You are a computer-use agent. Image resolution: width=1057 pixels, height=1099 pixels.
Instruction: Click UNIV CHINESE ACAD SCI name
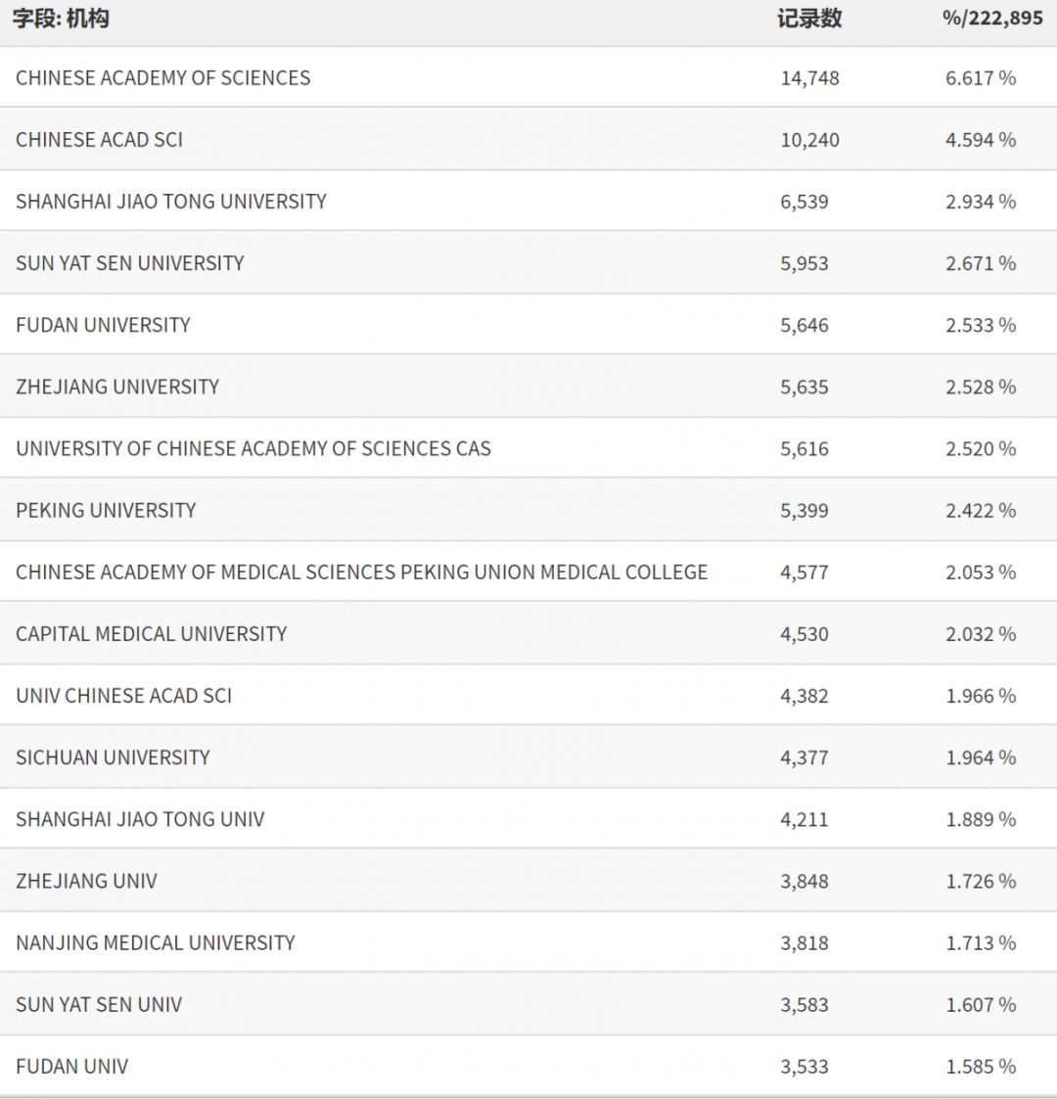coord(123,696)
